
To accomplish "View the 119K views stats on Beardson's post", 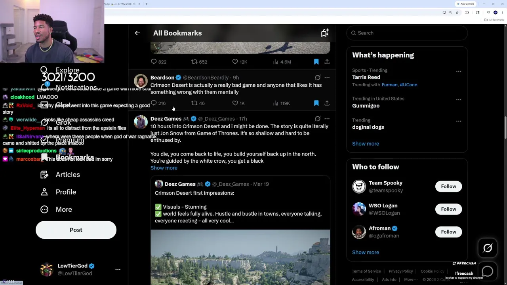I will [x=281, y=103].
